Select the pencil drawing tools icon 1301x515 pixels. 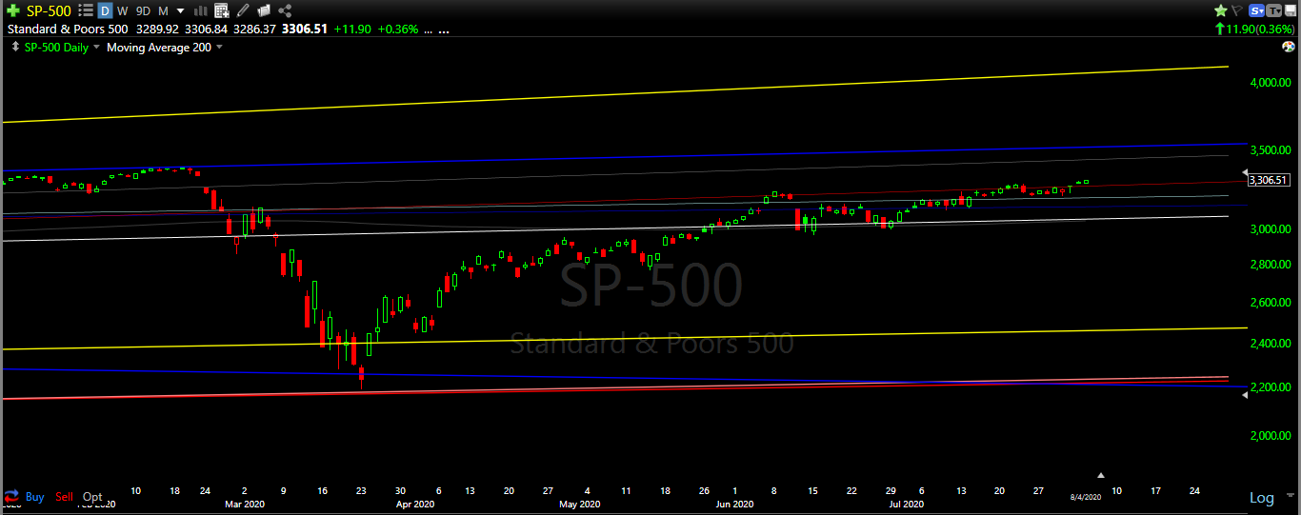(x=243, y=10)
